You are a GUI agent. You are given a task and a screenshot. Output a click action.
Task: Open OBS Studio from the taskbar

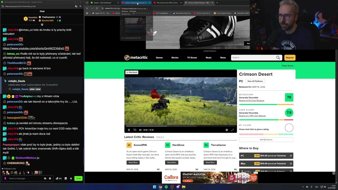172,187
